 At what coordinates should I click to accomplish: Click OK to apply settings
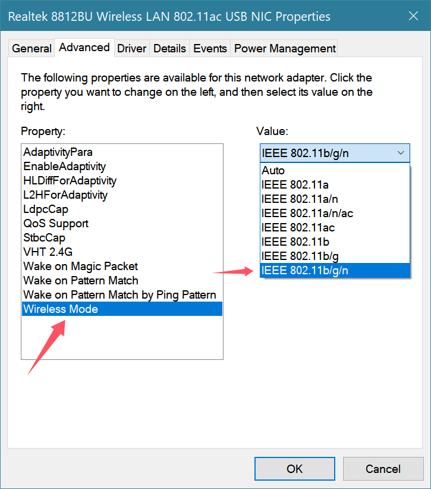(x=294, y=469)
